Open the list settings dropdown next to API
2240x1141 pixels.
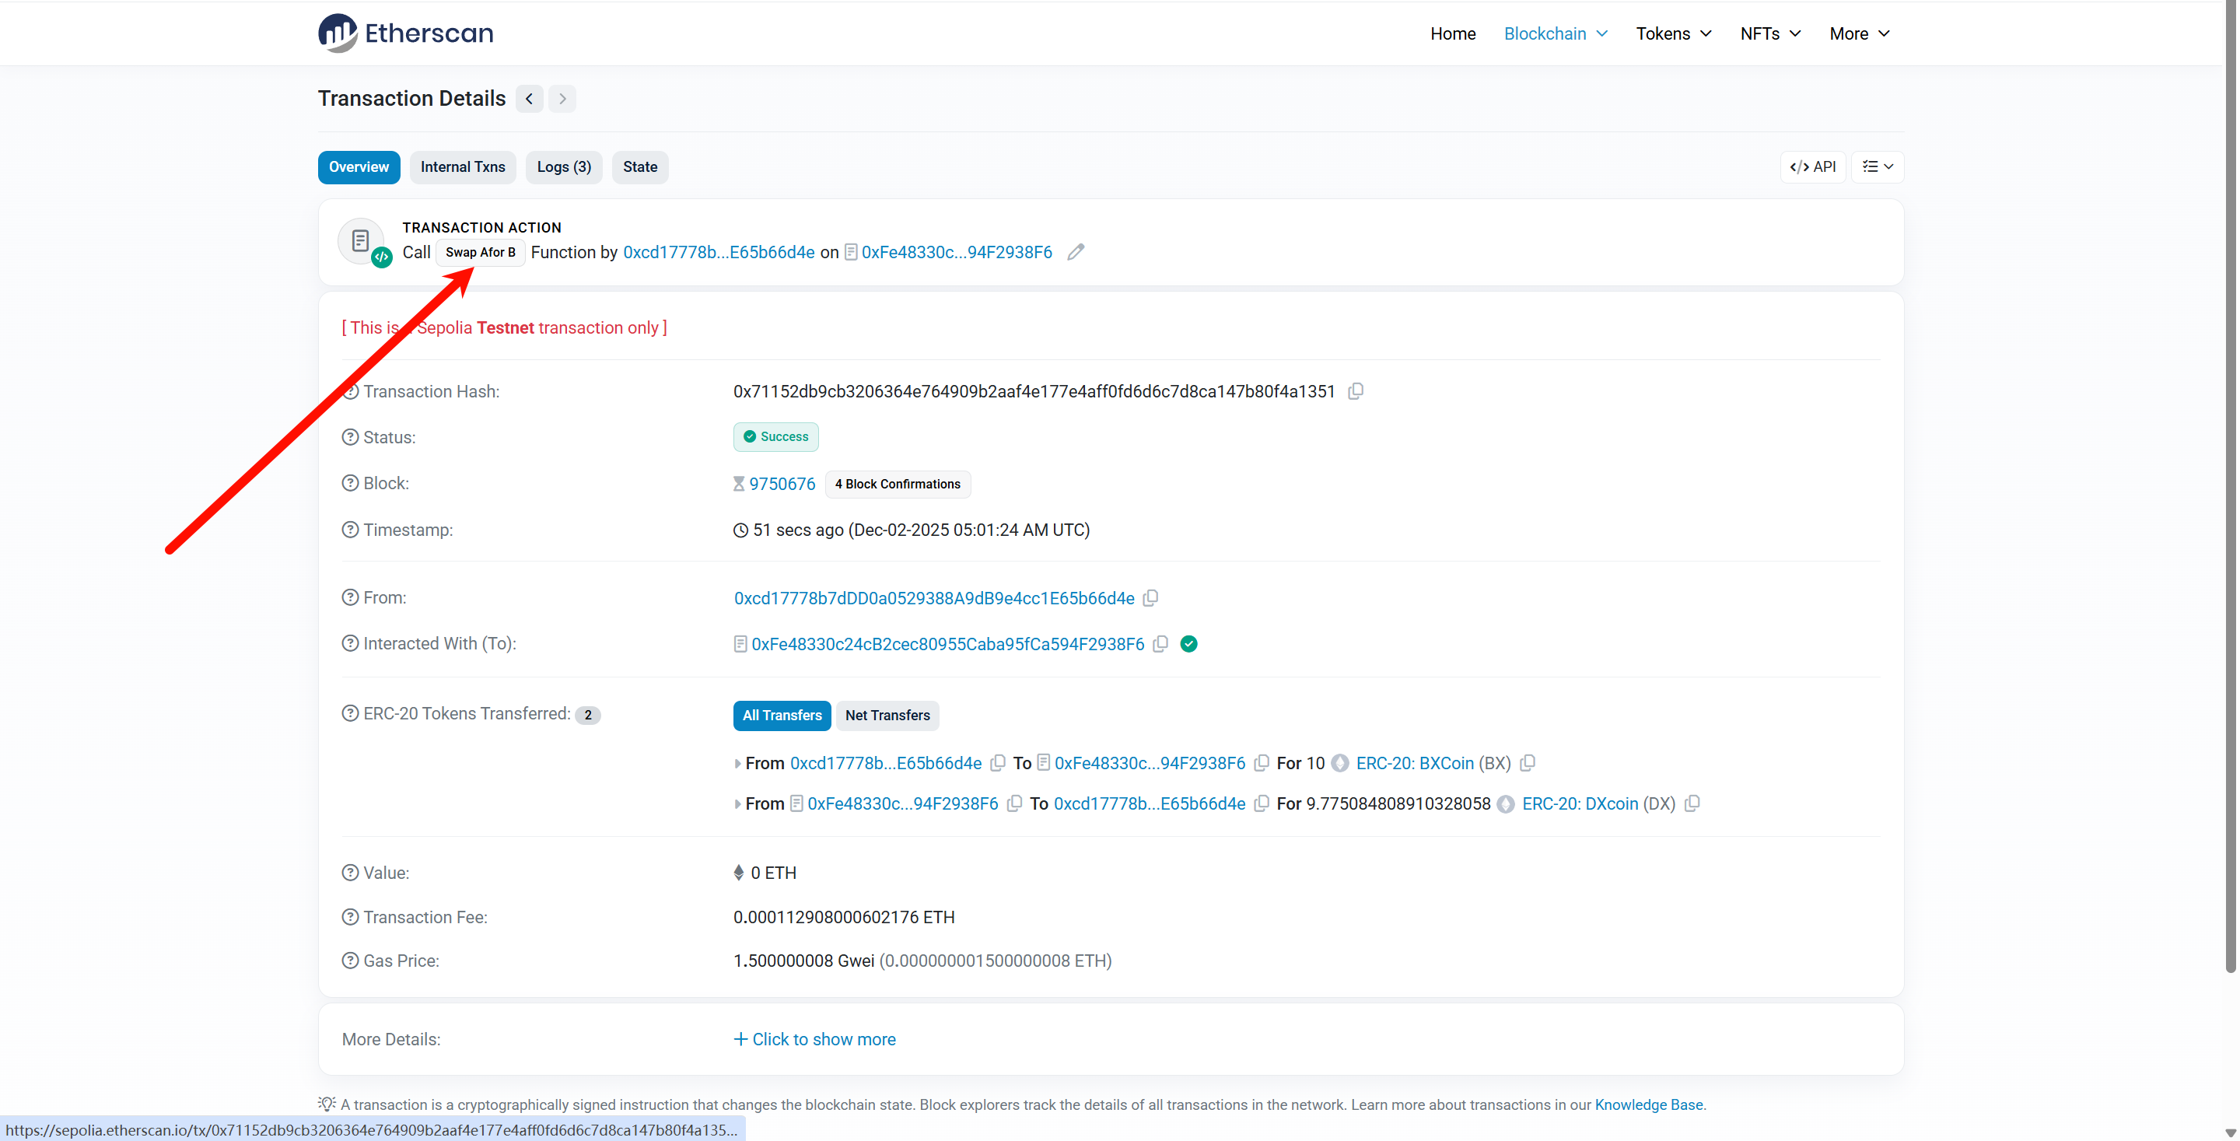point(1878,167)
